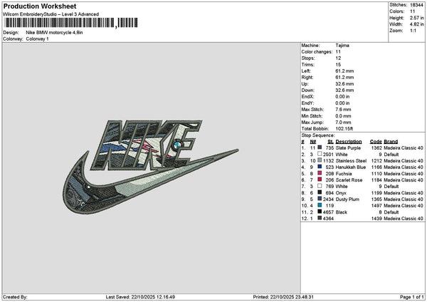Image resolution: width=427 pixels, height=302 pixels.
Task: Click the code 1184 in Scarlet Rose row
Action: (376, 180)
